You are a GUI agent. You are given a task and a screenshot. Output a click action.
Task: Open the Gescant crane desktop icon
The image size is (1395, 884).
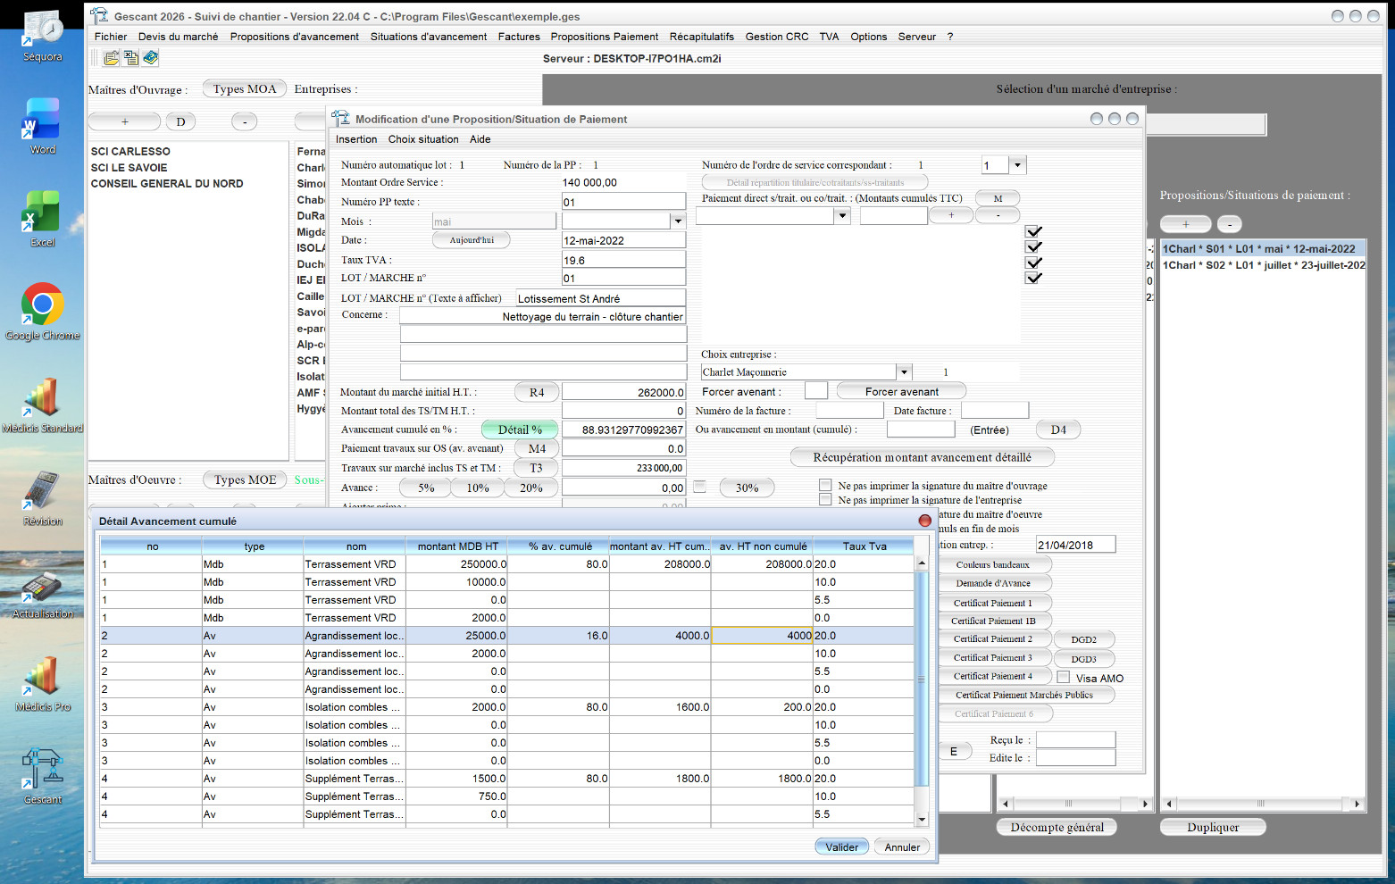(43, 776)
